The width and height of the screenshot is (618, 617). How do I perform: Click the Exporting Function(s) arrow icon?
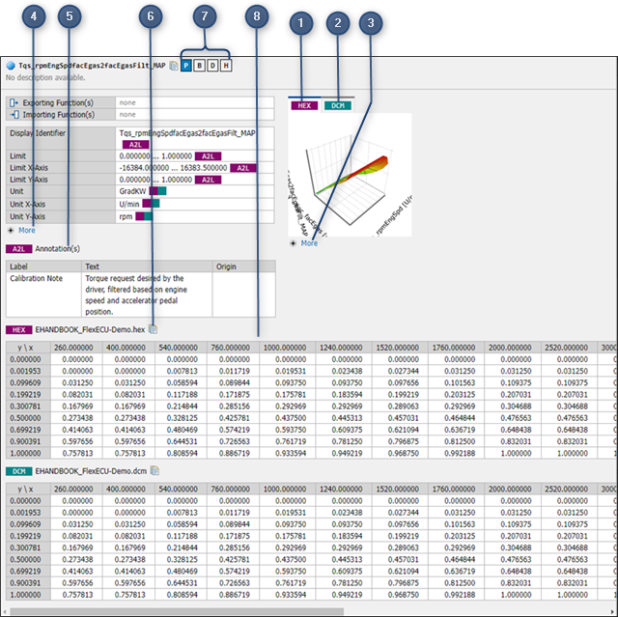pos(13,102)
